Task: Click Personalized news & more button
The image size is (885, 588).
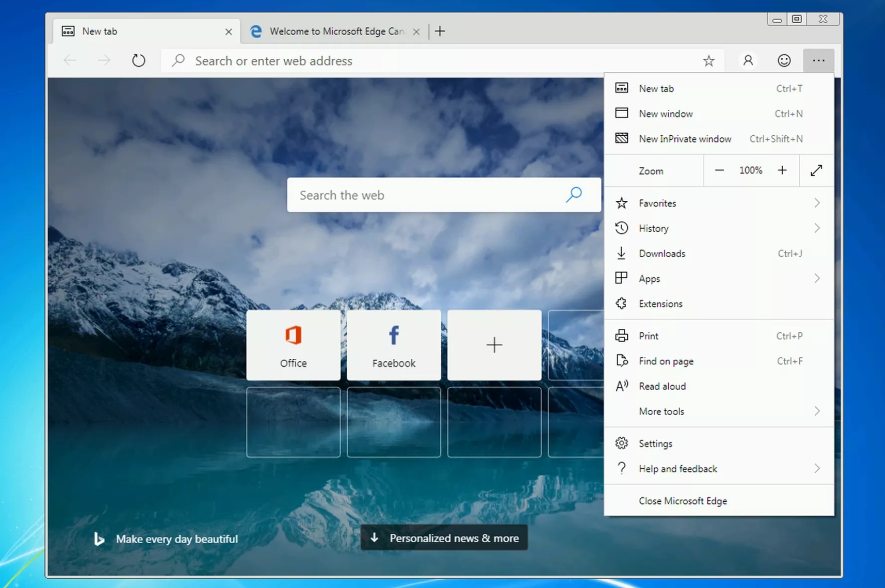Action: tap(444, 538)
